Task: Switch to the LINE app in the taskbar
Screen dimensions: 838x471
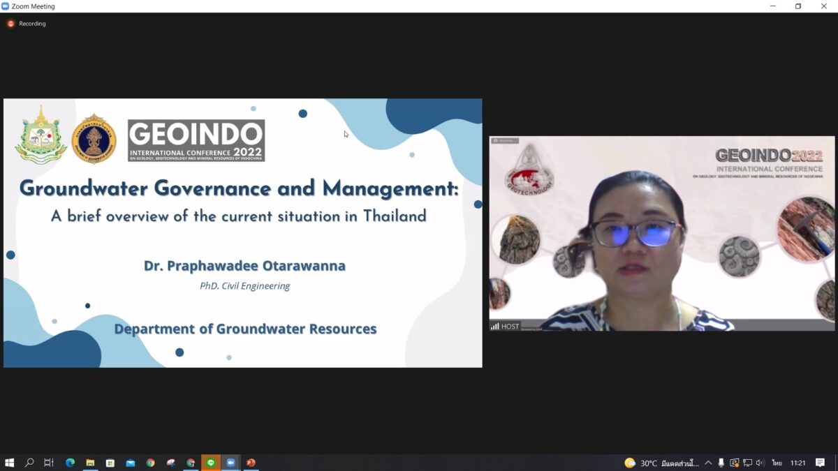Action: coord(211,463)
